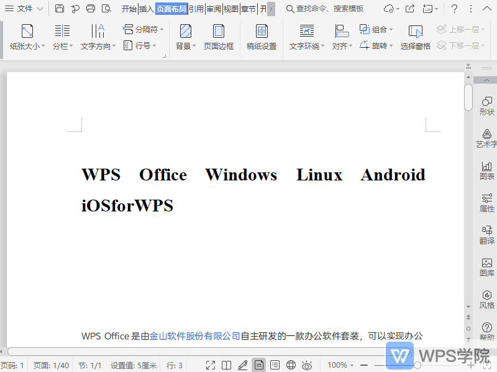Click the zoom out minus button
Image resolution: width=497 pixels, height=372 pixels.
[364, 365]
